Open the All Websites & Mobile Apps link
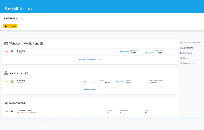204x130 pixels. (x=90, y=60)
